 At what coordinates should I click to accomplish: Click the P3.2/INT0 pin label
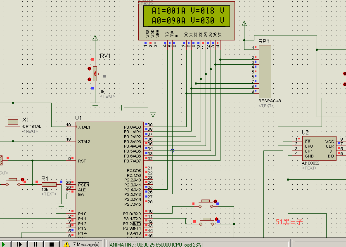(x=132, y=223)
